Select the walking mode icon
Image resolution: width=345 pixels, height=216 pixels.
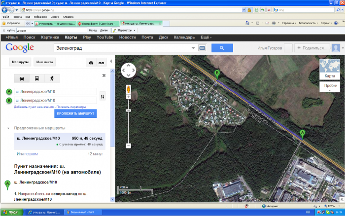point(52,78)
